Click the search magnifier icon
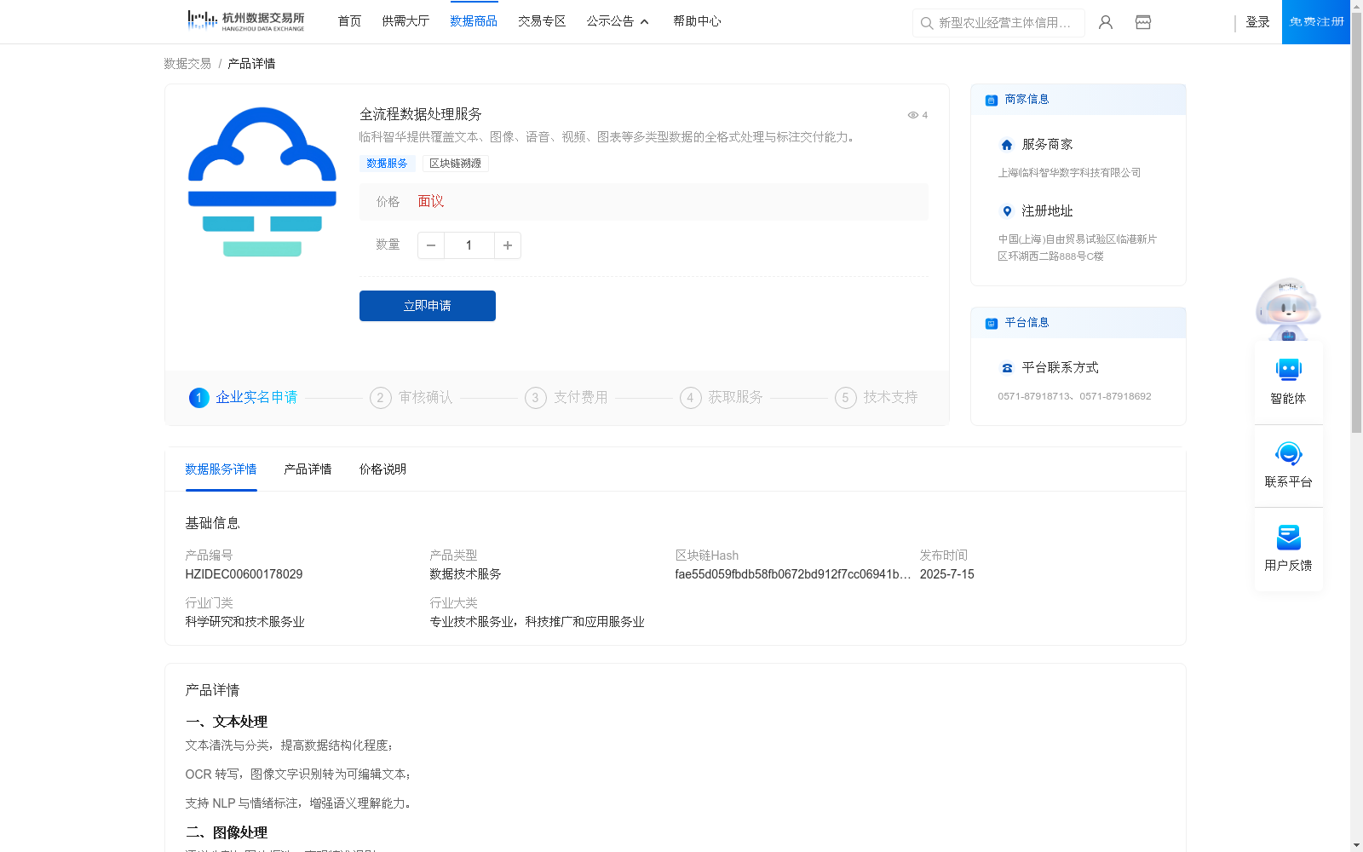 point(927,23)
